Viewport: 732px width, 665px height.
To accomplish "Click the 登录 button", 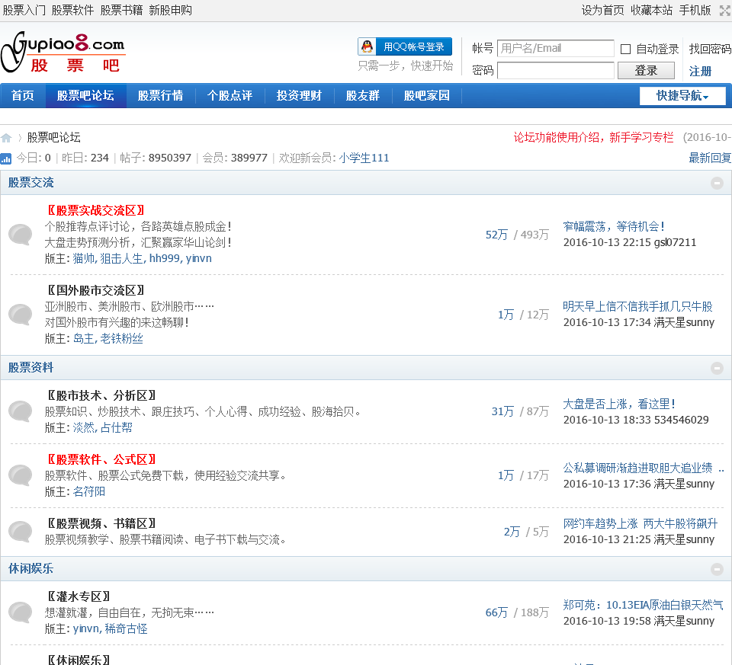I will 646,70.
